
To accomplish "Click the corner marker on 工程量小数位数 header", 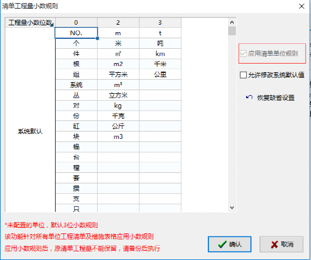I will [52, 25].
